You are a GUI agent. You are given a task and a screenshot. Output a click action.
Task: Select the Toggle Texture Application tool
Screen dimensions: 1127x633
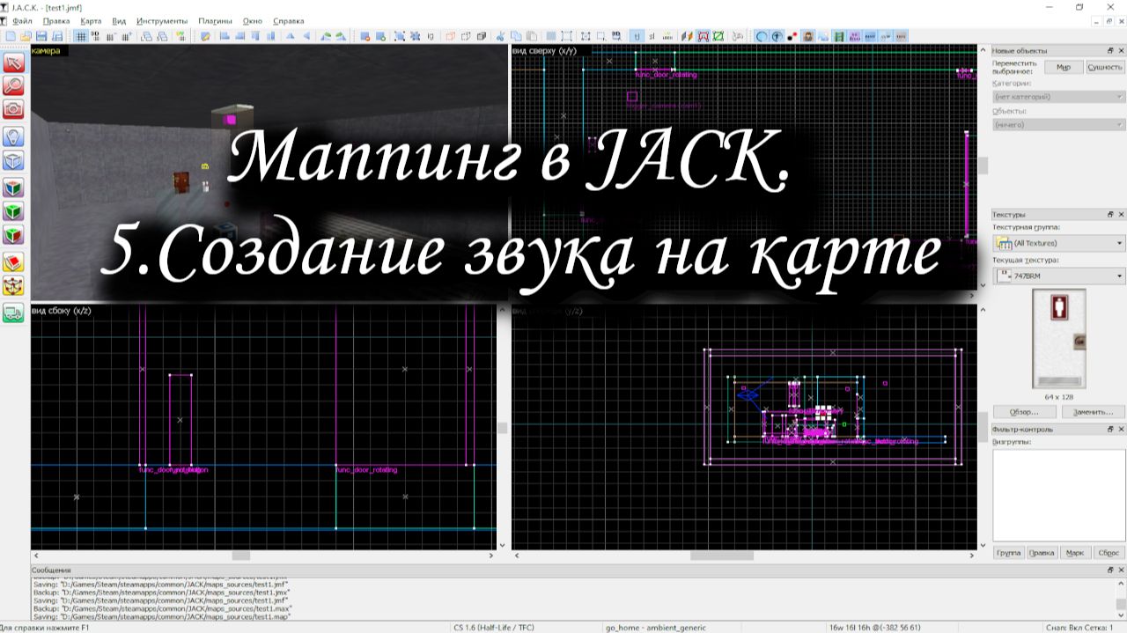(13, 188)
